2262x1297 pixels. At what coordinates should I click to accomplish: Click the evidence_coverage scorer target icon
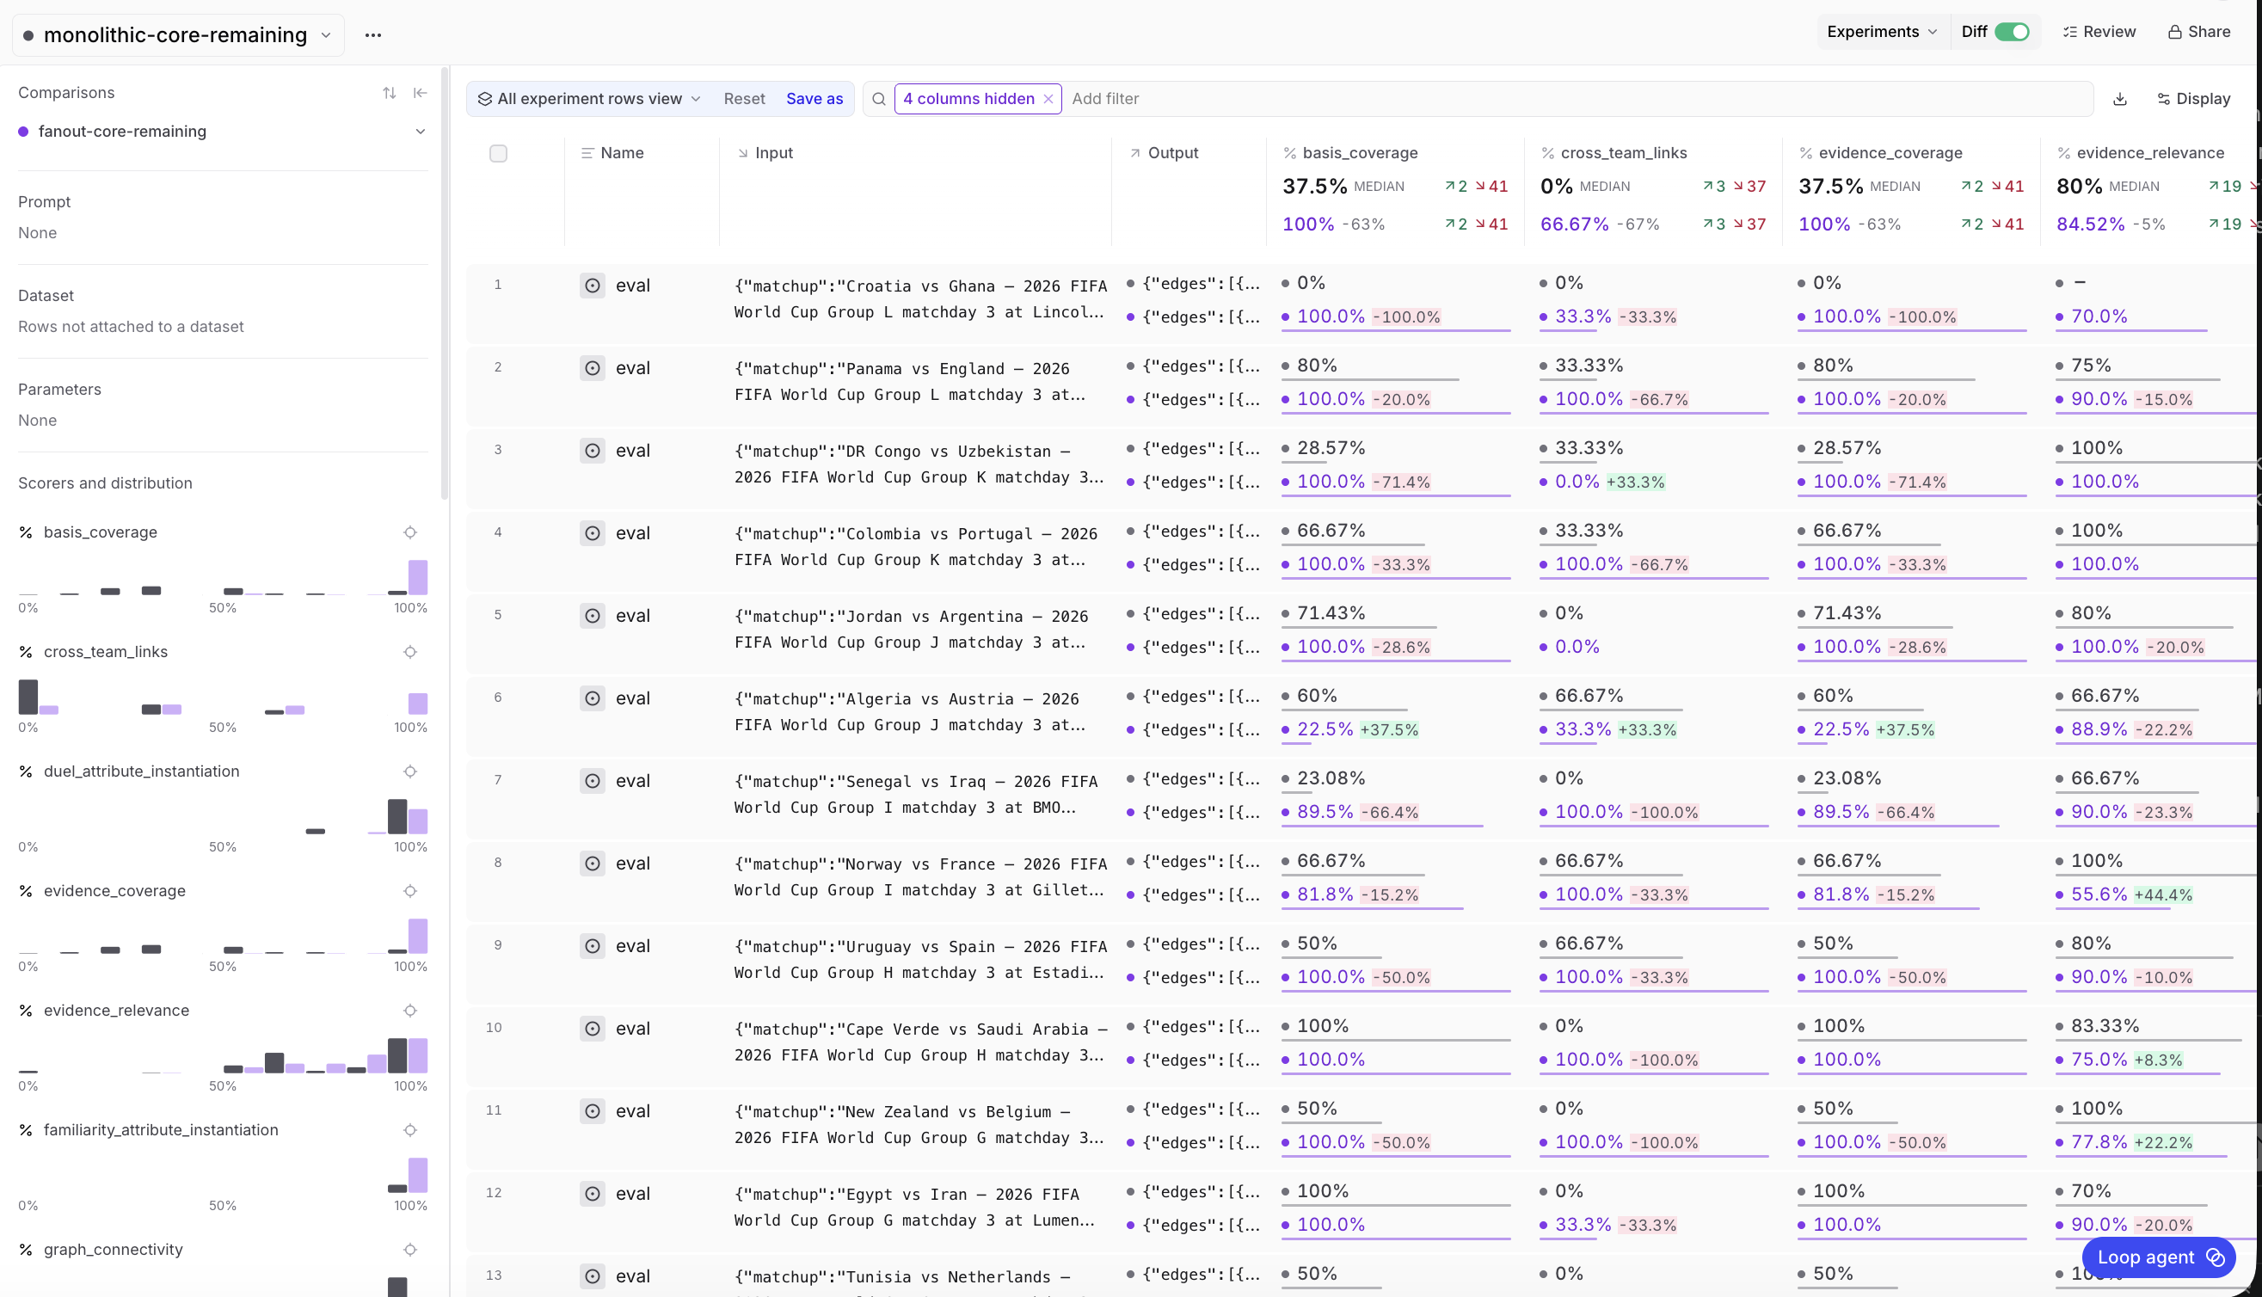point(409,891)
